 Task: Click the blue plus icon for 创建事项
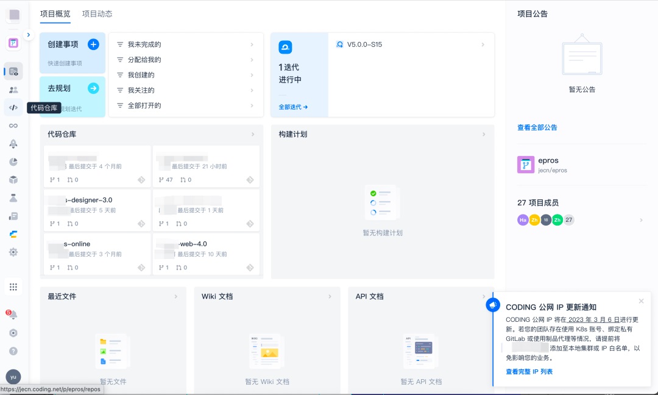[93, 44]
